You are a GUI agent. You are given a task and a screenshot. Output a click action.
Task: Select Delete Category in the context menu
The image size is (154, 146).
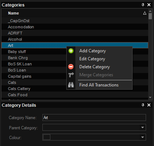pyautogui.click(x=95, y=67)
